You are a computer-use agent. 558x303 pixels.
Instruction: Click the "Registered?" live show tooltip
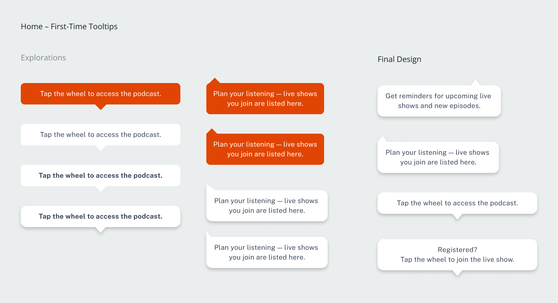[457, 255]
